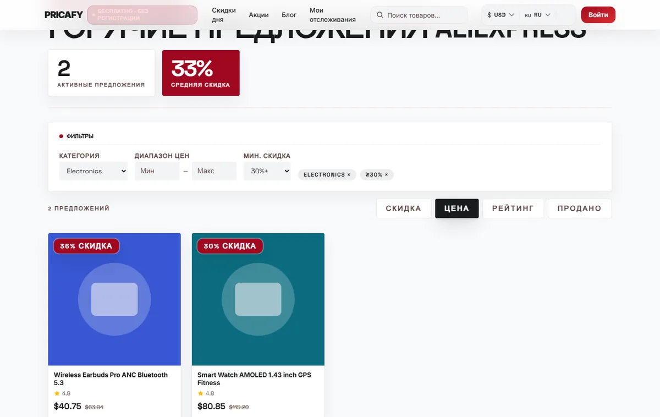The width and height of the screenshot is (660, 417).
Task: Expand the Мин. скидка dropdown showing 30%+
Action: [267, 171]
